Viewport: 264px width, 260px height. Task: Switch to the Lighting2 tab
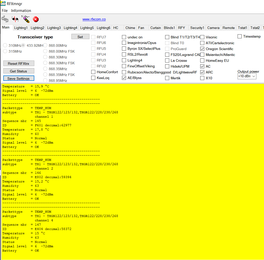point(37,28)
